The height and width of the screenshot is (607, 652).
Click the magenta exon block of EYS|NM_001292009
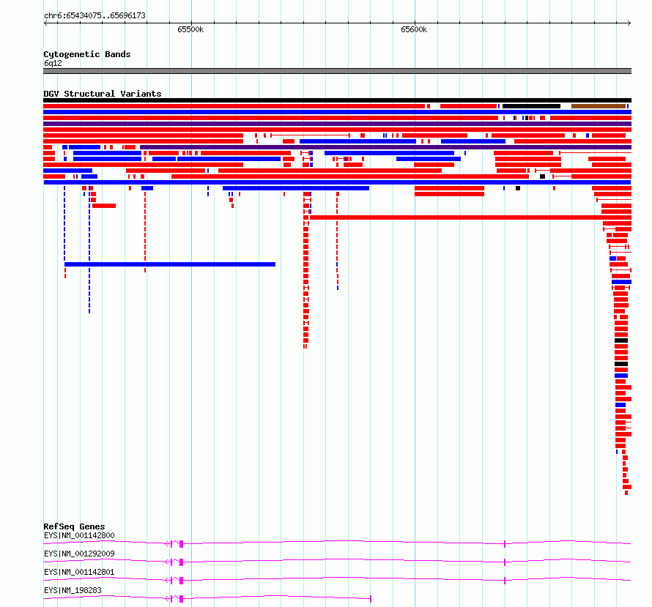(x=181, y=562)
